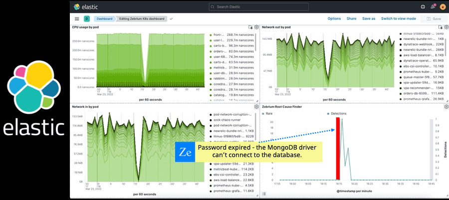This screenshot has width=449, height=200.
Task: Select catalog 19.8m nanocores legend entry
Action: (231, 95)
